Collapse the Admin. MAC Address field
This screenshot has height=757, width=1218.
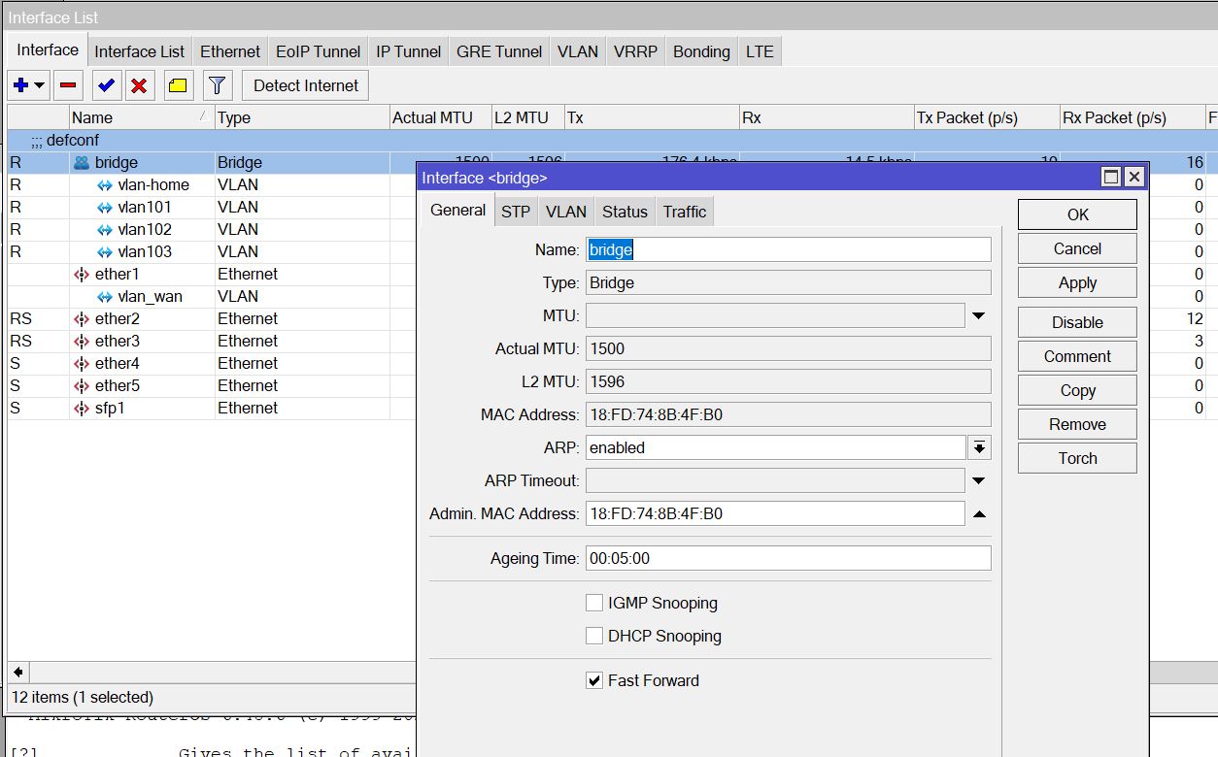[978, 514]
